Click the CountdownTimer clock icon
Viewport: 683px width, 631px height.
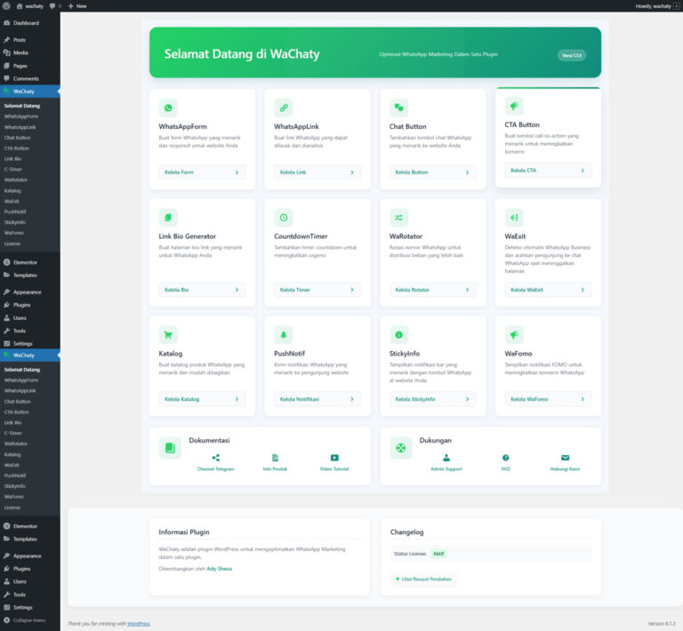click(284, 218)
